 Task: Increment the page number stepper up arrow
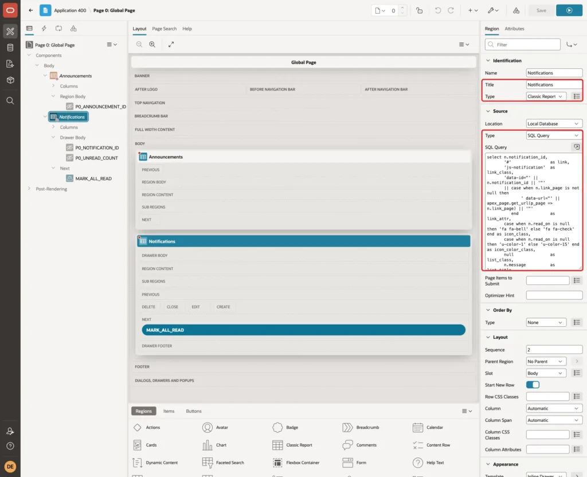(x=402, y=7)
